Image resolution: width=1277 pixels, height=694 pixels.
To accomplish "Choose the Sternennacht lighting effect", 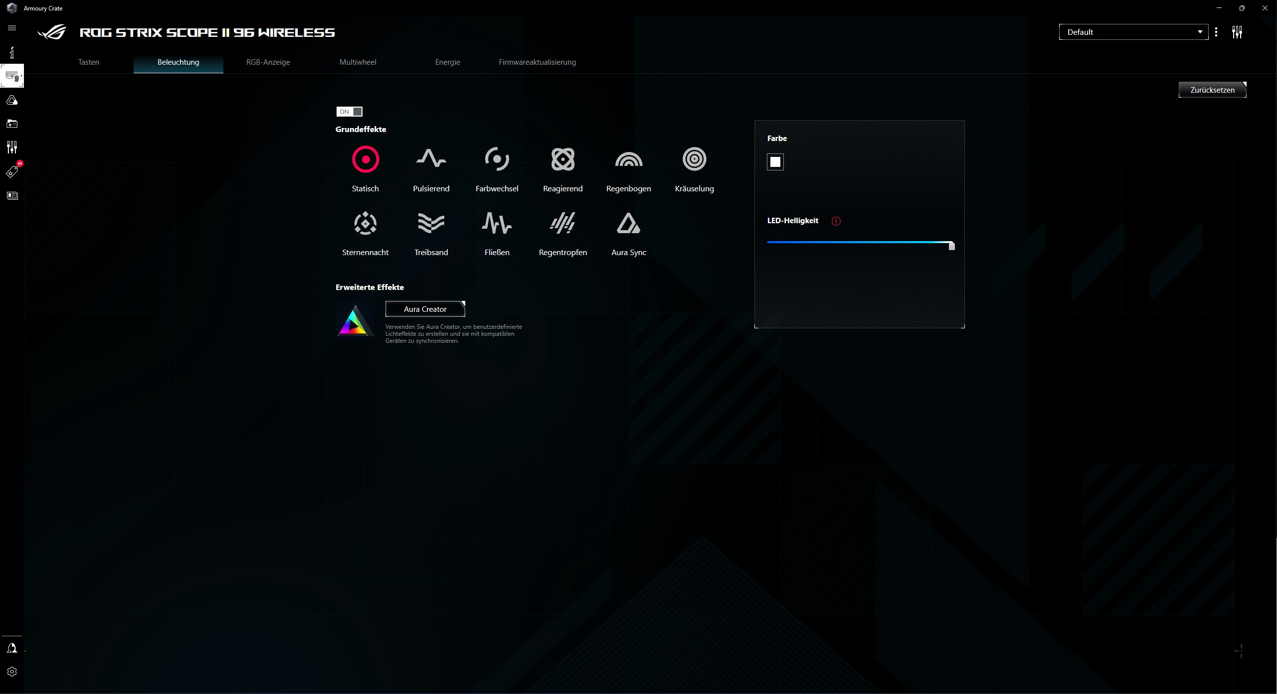I will click(x=365, y=223).
